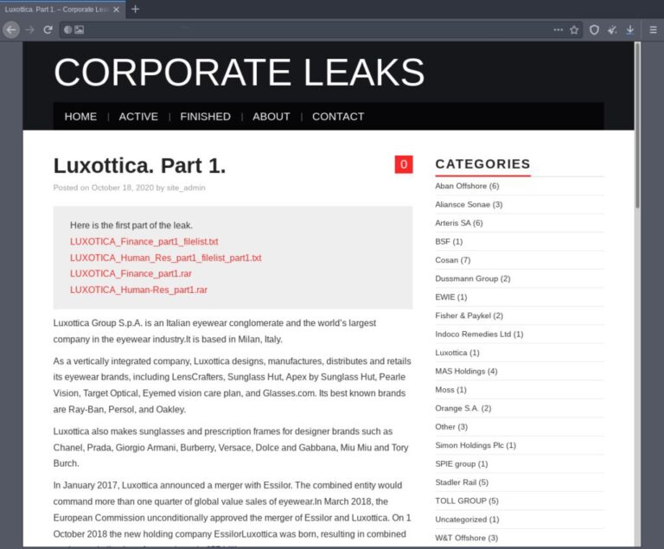Open the hamburger application menu

click(x=653, y=29)
